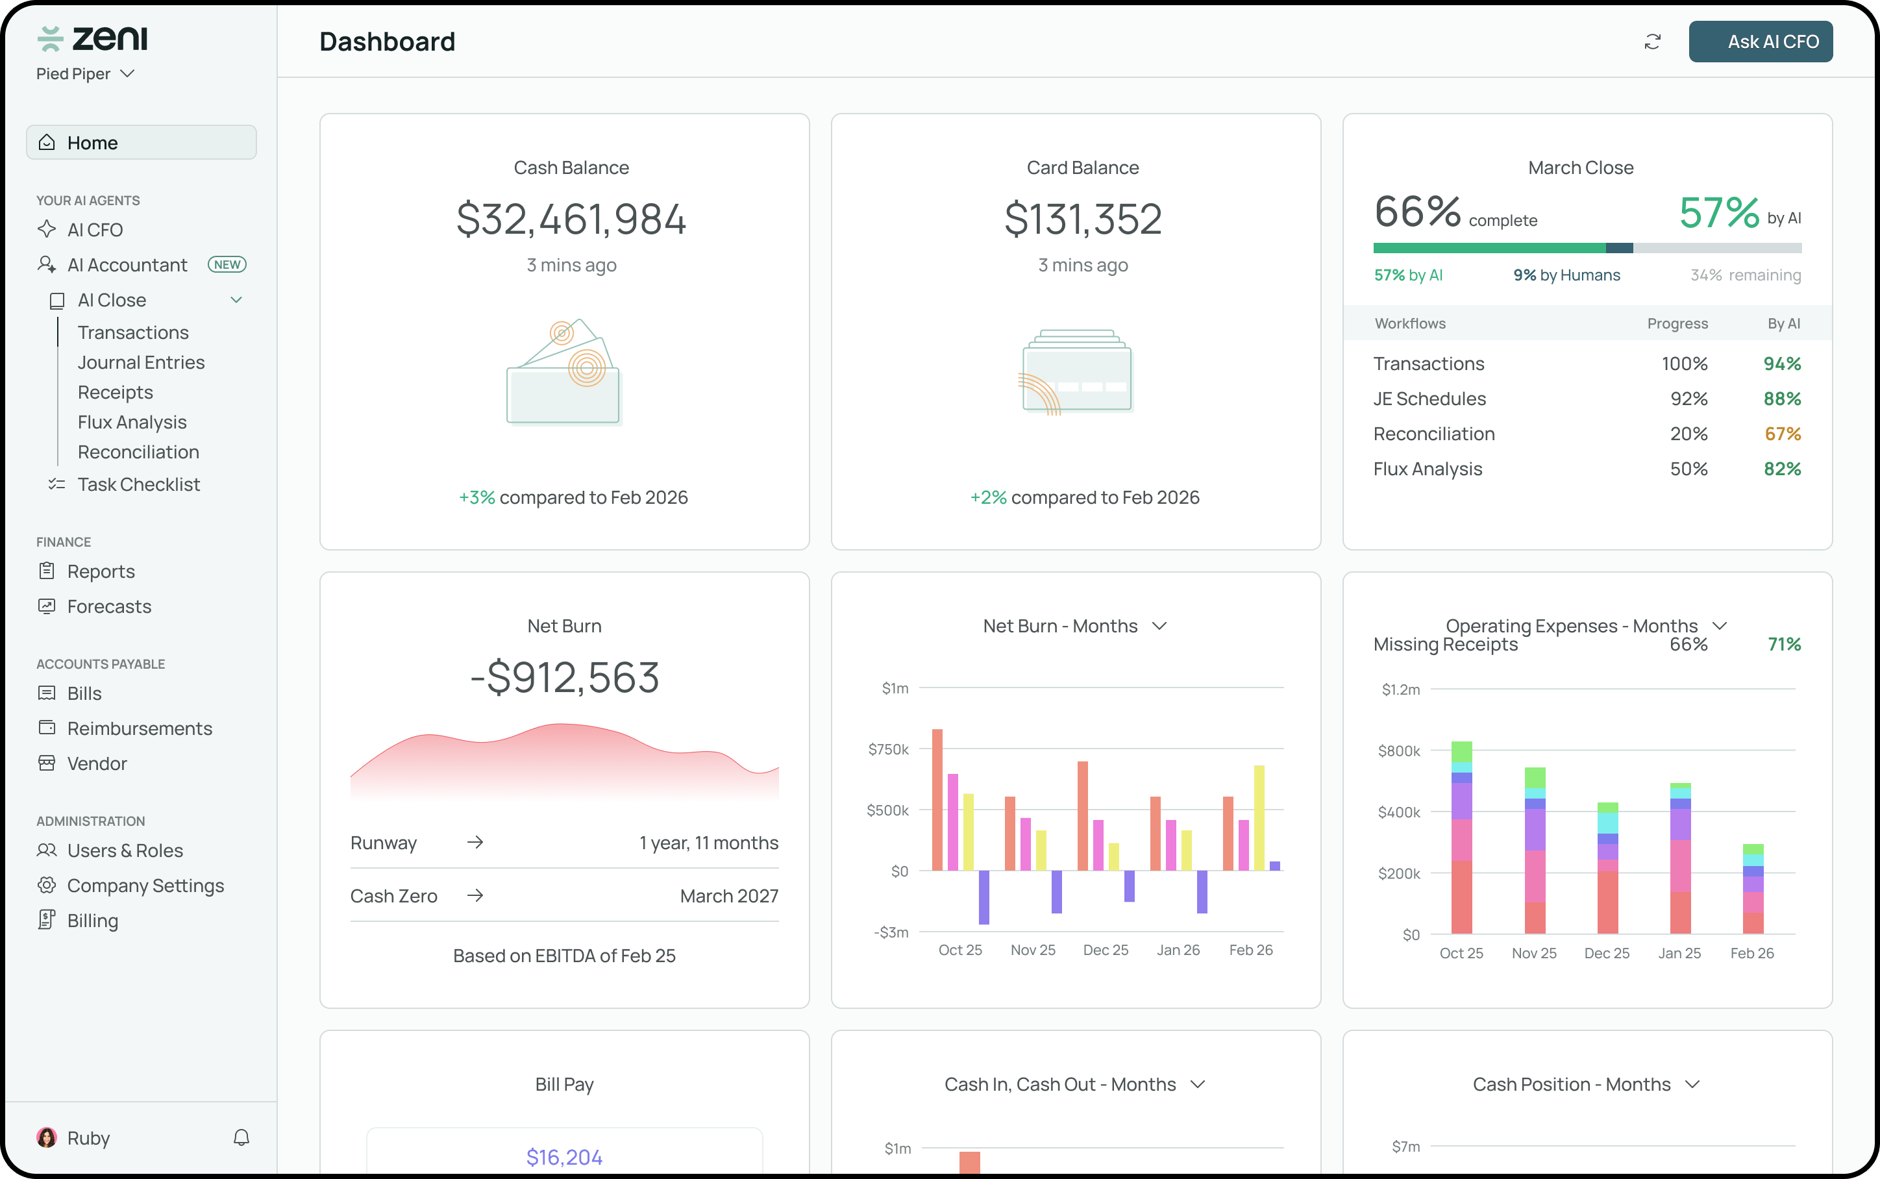Click the Oct 25 operating expenses bar
The image size is (1880, 1179).
tap(1461, 838)
